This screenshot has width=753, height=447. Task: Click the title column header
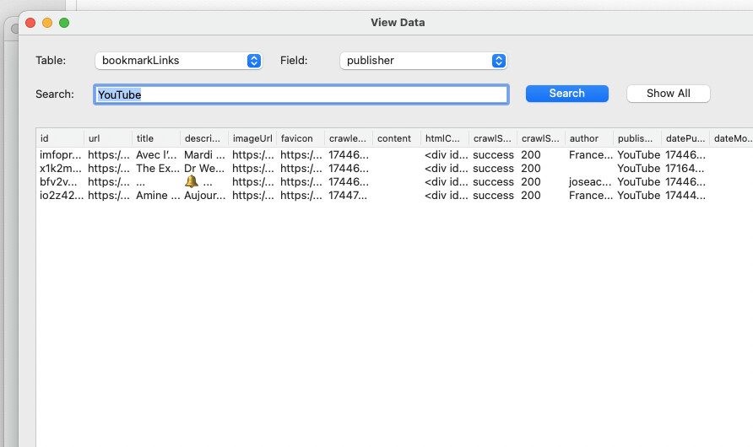[155, 138]
